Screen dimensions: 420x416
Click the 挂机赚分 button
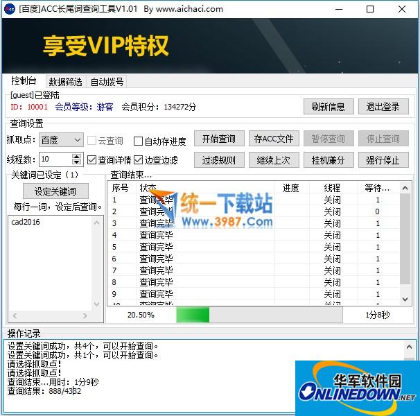(x=329, y=160)
